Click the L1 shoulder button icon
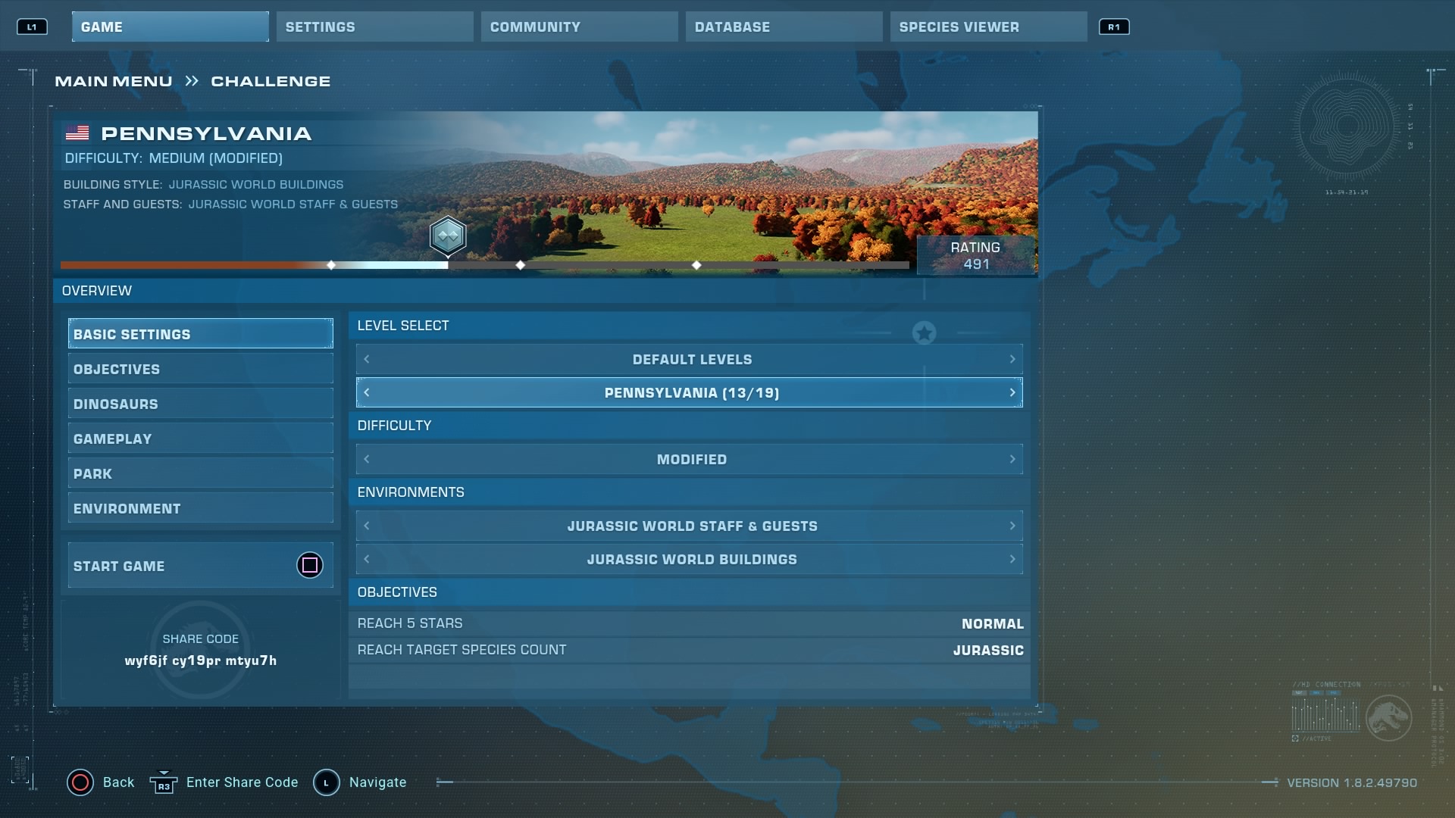 [x=32, y=27]
